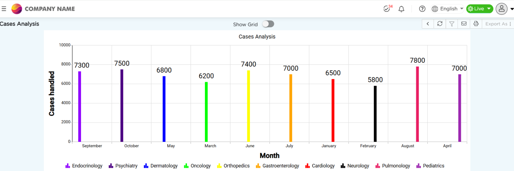Open the hamburger navigation menu
Image resolution: width=514 pixels, height=171 pixels.
(x=4, y=9)
